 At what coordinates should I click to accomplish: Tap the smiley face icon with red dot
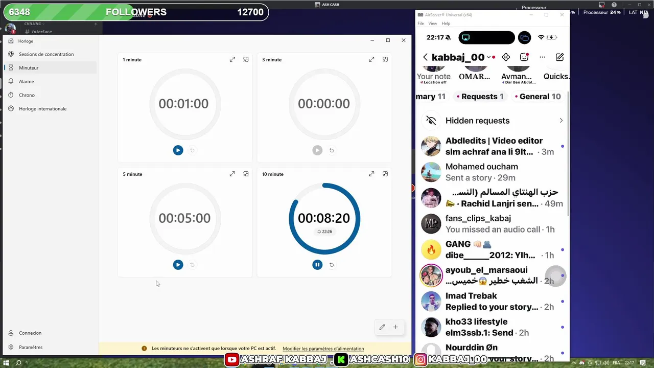click(524, 57)
